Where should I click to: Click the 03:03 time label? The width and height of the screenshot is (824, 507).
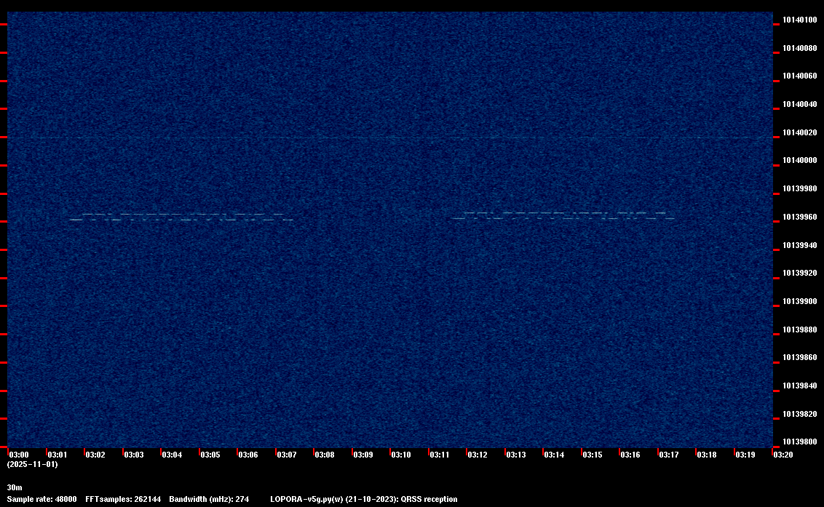coord(133,455)
